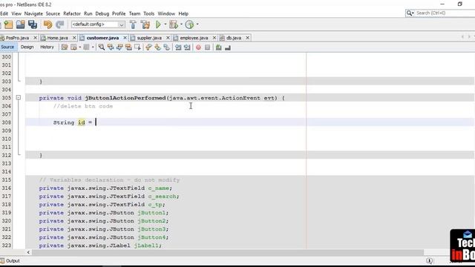Open the Forward history dropdown arrow
This screenshot has width=475, height=267.
(x=93, y=47)
